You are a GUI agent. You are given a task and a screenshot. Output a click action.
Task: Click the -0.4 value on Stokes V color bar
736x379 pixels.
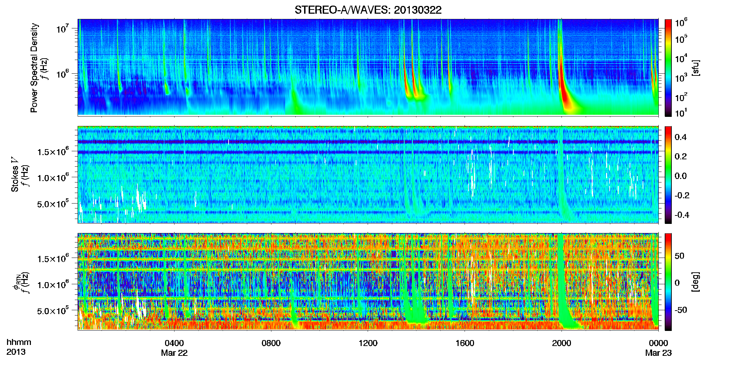(682, 215)
